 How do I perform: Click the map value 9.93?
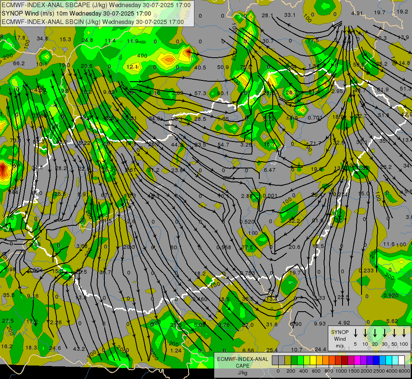coord(320,324)
